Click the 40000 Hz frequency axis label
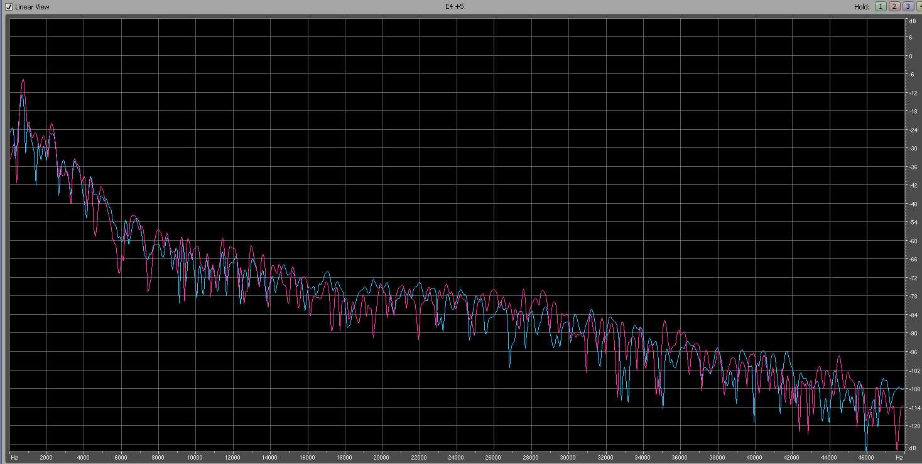Image resolution: width=922 pixels, height=464 pixels. tap(754, 458)
